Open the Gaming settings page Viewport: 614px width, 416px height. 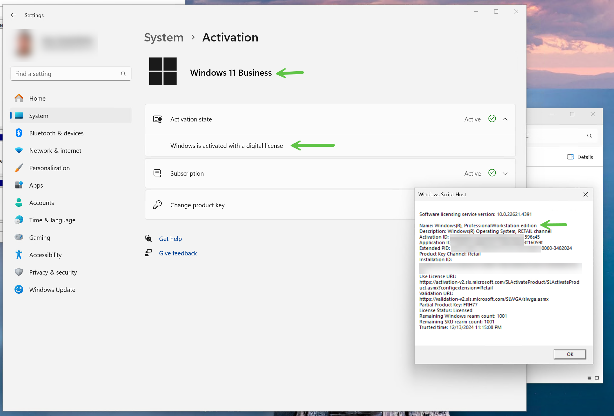[x=39, y=237]
